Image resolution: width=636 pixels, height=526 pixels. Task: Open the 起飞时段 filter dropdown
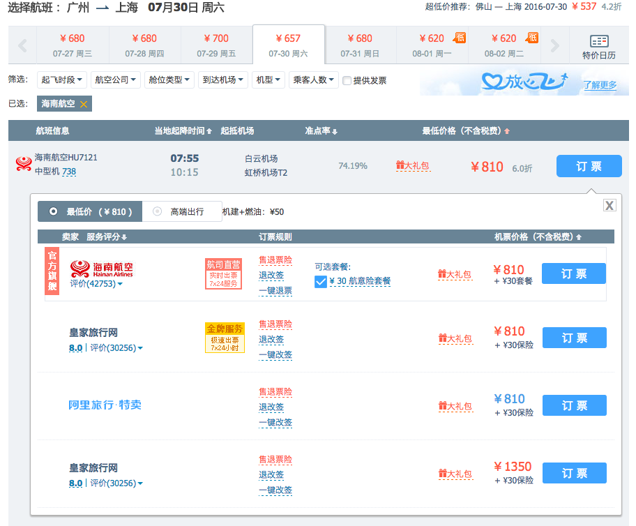[x=63, y=80]
